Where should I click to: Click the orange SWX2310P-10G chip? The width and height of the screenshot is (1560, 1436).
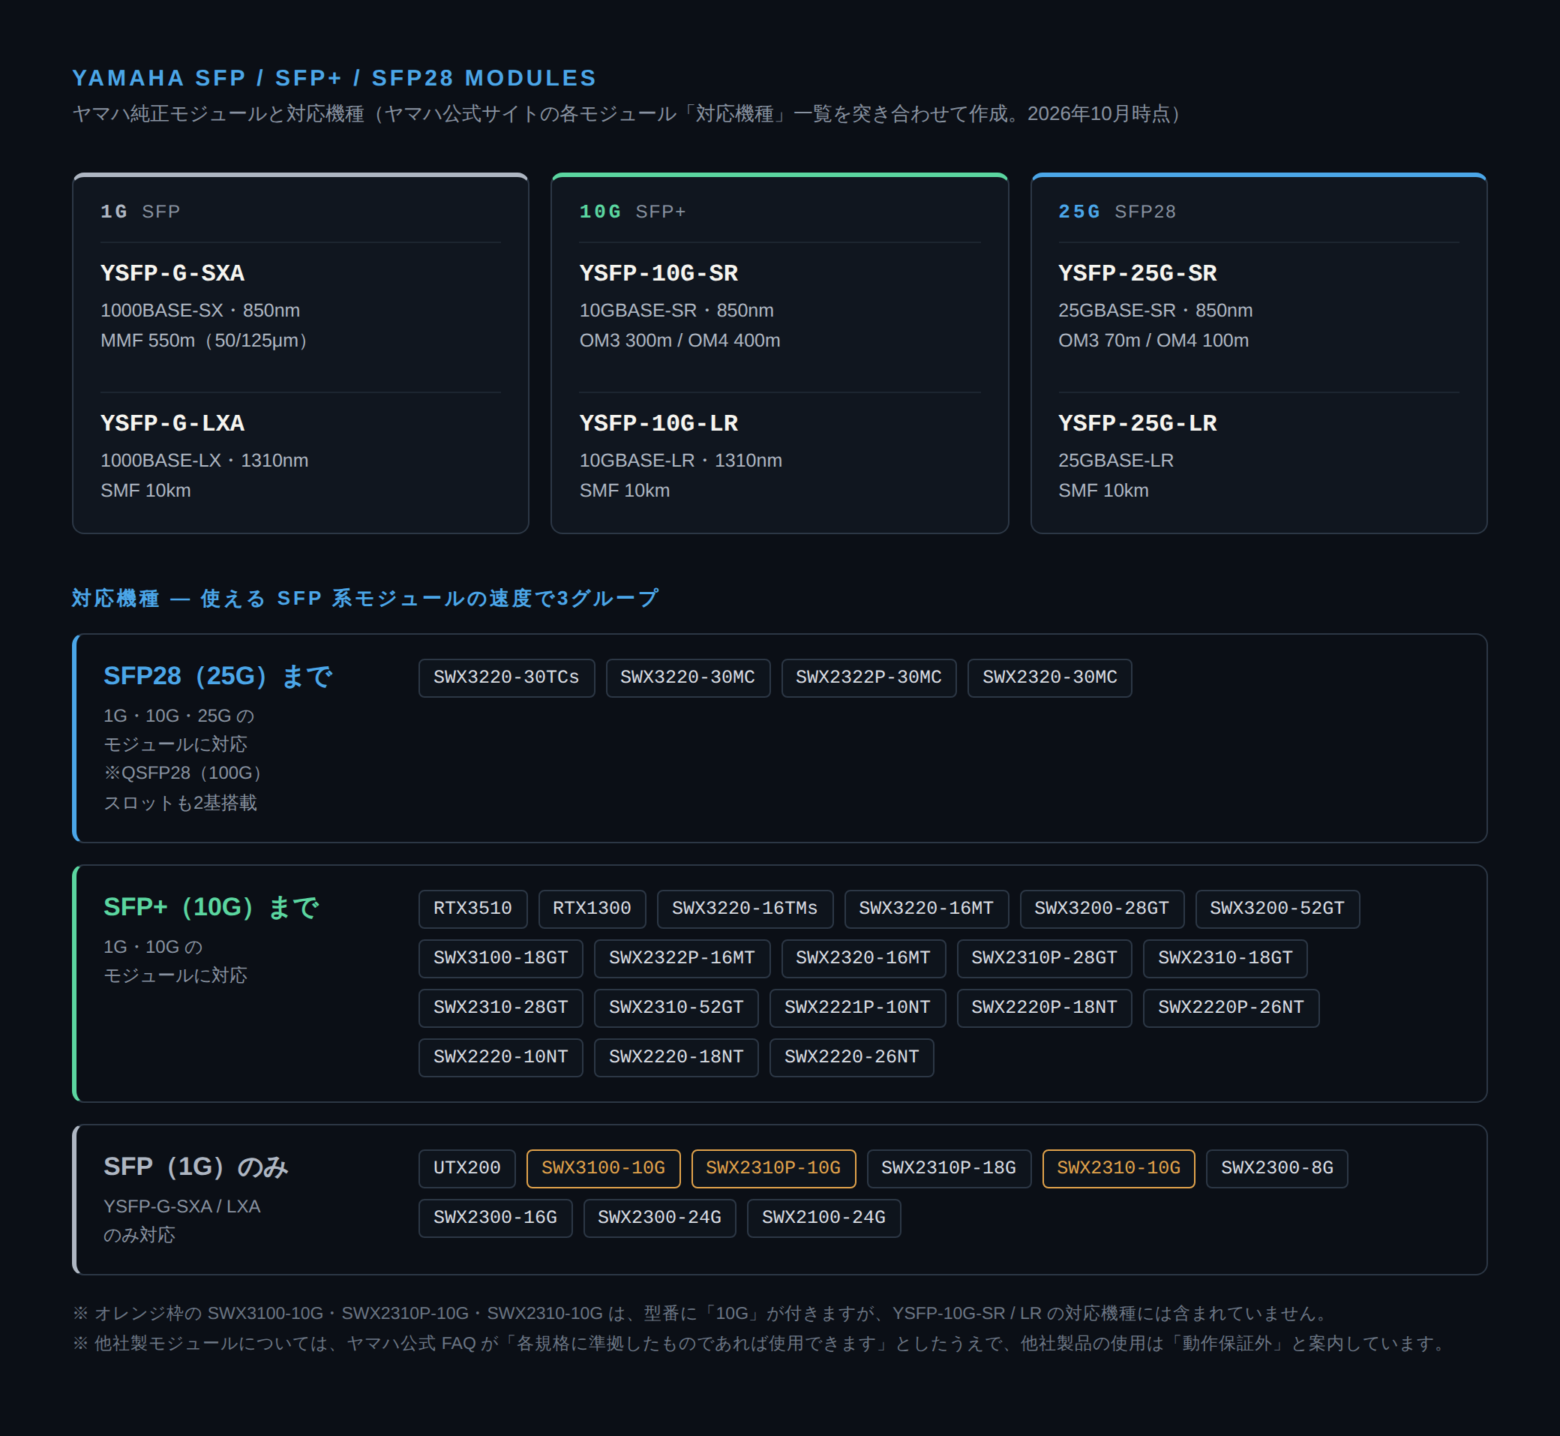(x=774, y=1169)
